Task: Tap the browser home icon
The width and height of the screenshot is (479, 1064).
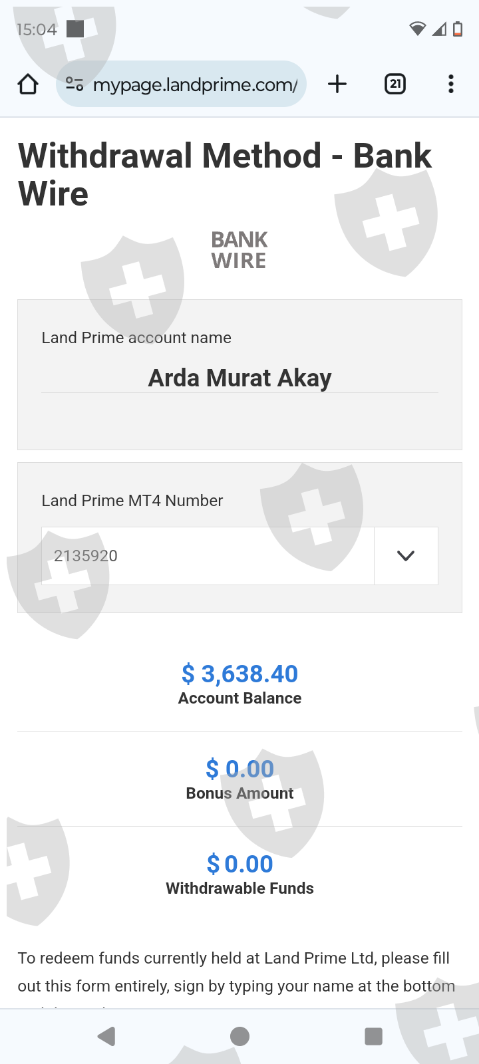Action: (x=28, y=84)
